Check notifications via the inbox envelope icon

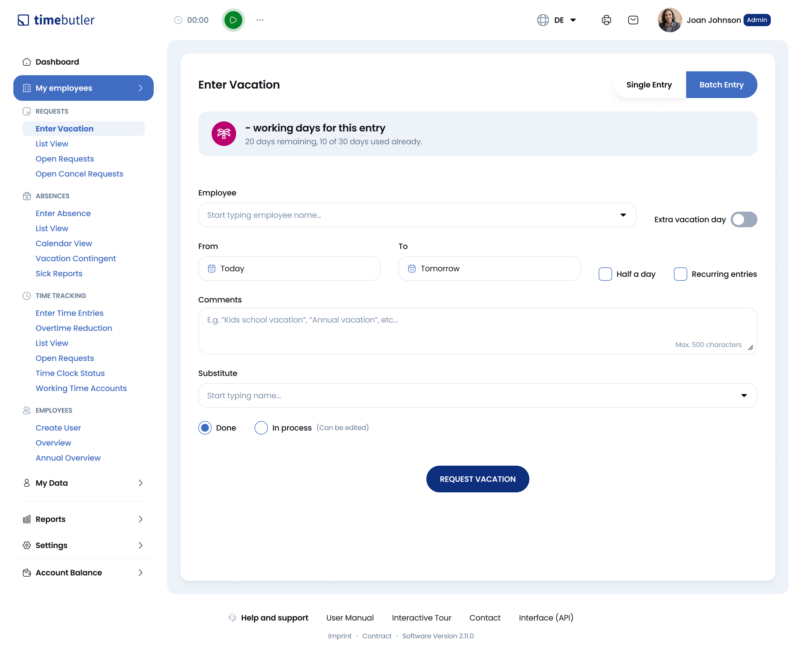[633, 20]
